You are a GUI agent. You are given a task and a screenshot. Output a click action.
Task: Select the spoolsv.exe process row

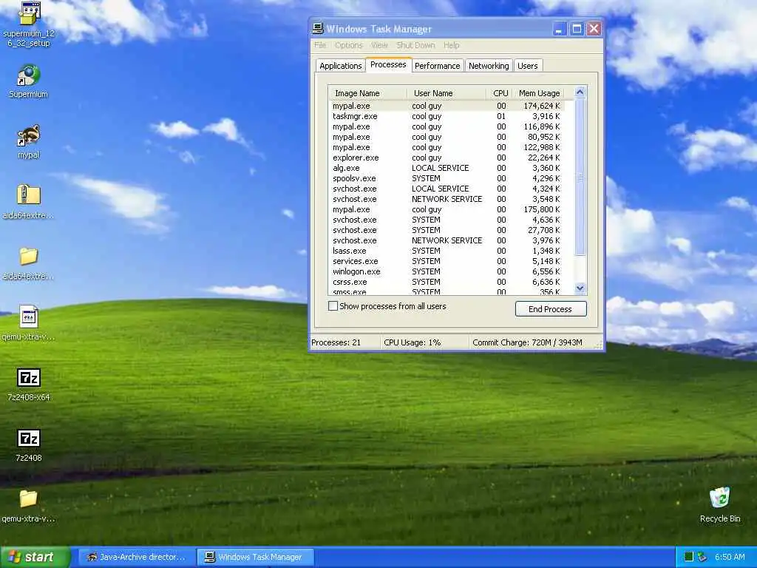446,178
